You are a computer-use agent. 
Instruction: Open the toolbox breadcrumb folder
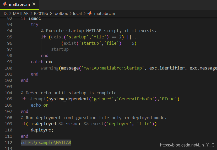point(61,14)
